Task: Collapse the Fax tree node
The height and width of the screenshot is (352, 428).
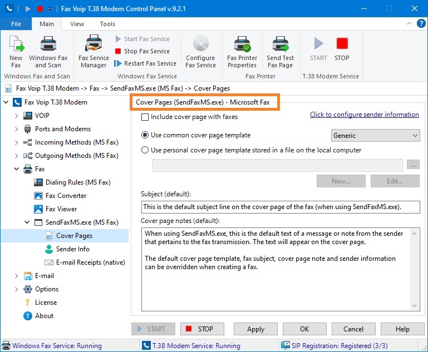Action: (x=16, y=169)
